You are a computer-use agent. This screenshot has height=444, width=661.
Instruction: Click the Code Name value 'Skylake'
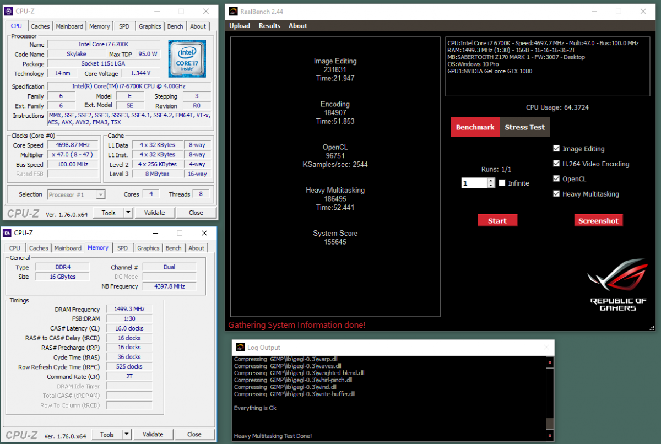[76, 54]
